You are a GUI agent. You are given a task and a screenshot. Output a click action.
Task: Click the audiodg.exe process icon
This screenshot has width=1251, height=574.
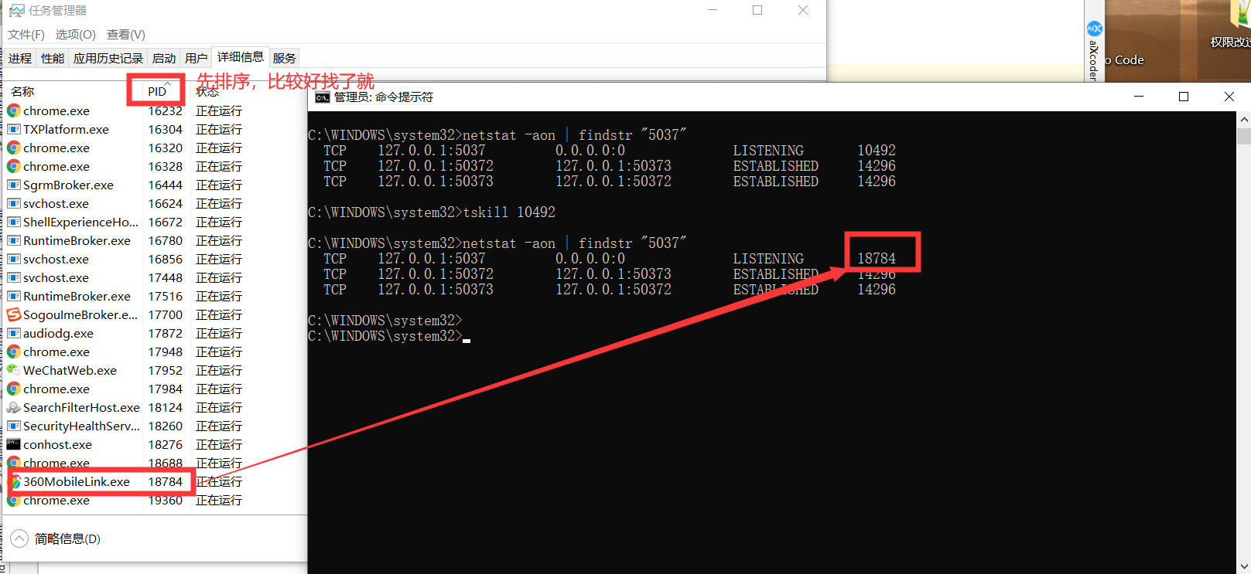click(14, 333)
